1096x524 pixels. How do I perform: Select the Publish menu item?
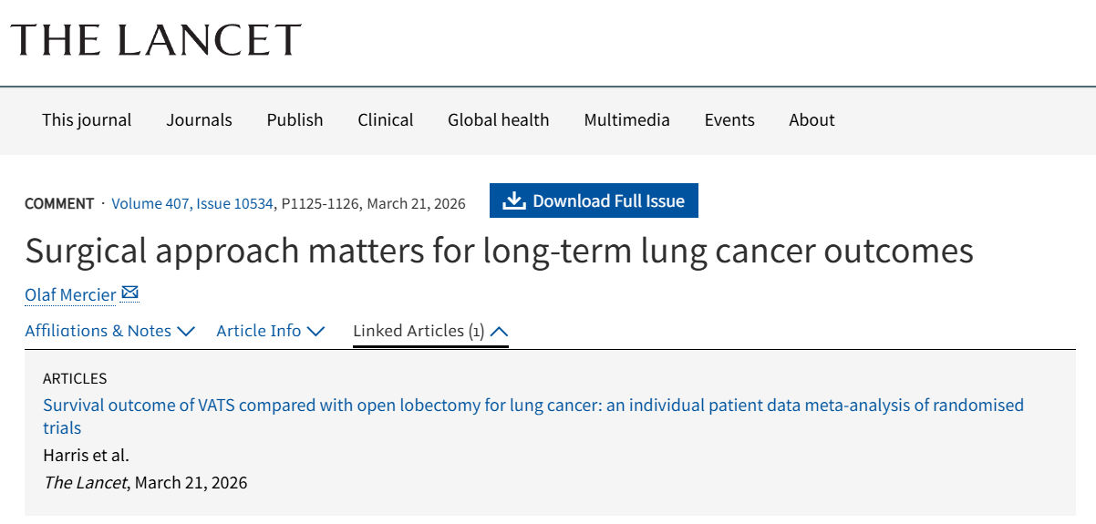pyautogui.click(x=295, y=120)
